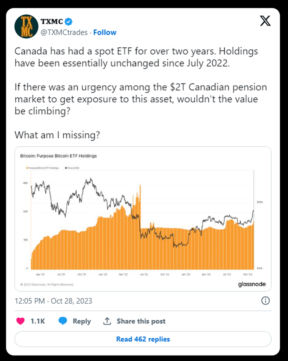Click the Reply text label

pos(82,321)
